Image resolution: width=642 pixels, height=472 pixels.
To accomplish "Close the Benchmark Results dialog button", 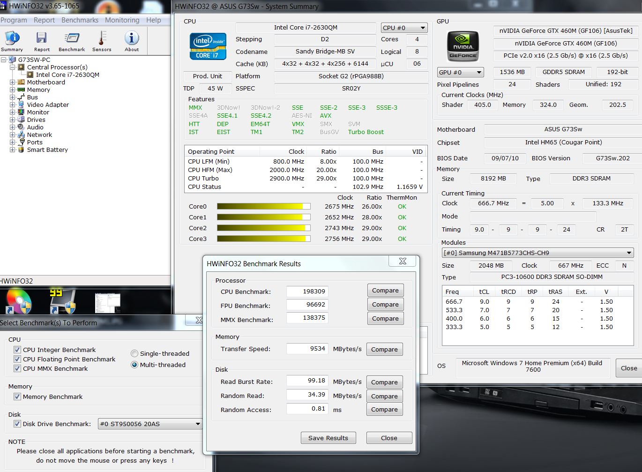I will point(389,438).
